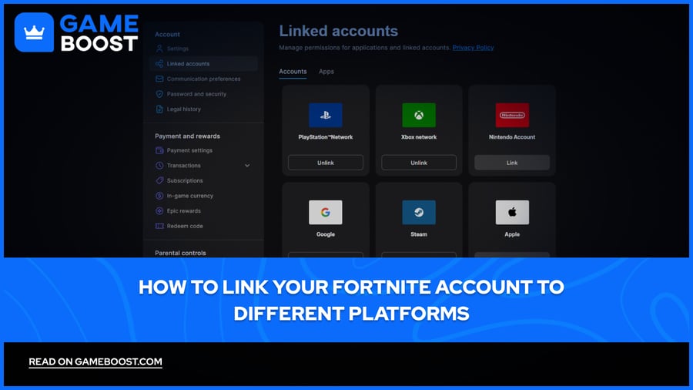The image size is (693, 390).
Task: Click the GAME BOOST wordmark text
Action: (x=99, y=33)
